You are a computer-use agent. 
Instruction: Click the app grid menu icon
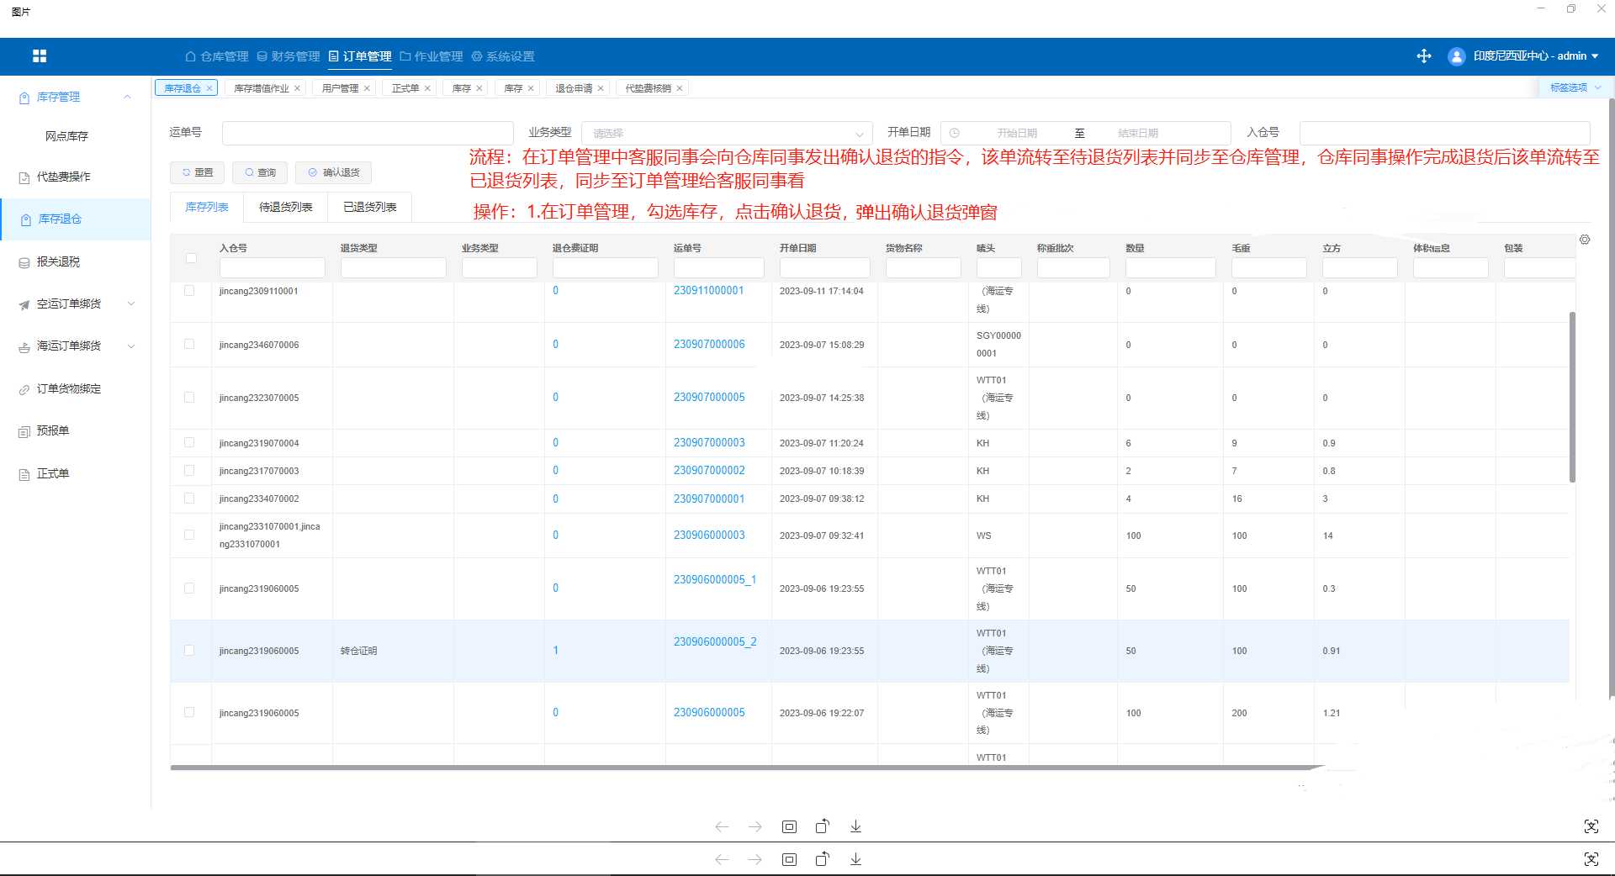pos(40,56)
